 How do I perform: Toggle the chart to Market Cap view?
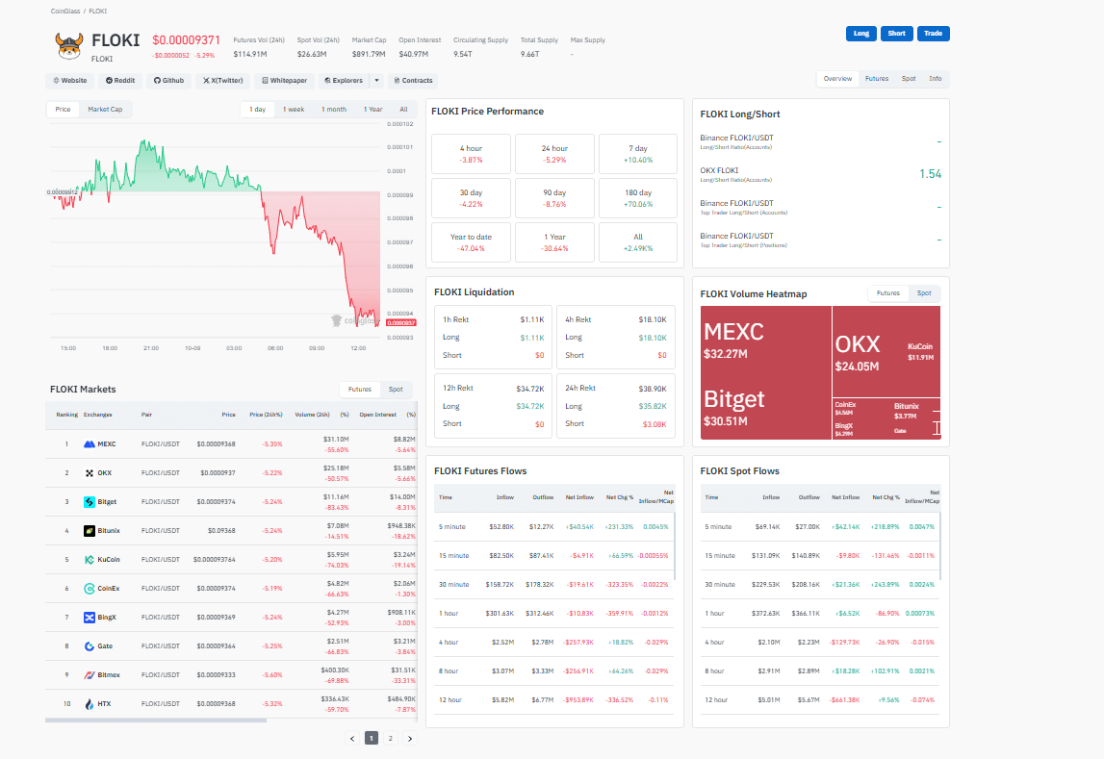pos(105,109)
